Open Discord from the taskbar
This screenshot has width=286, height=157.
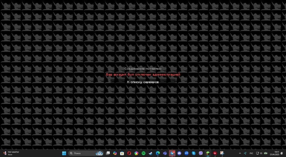point(179,153)
